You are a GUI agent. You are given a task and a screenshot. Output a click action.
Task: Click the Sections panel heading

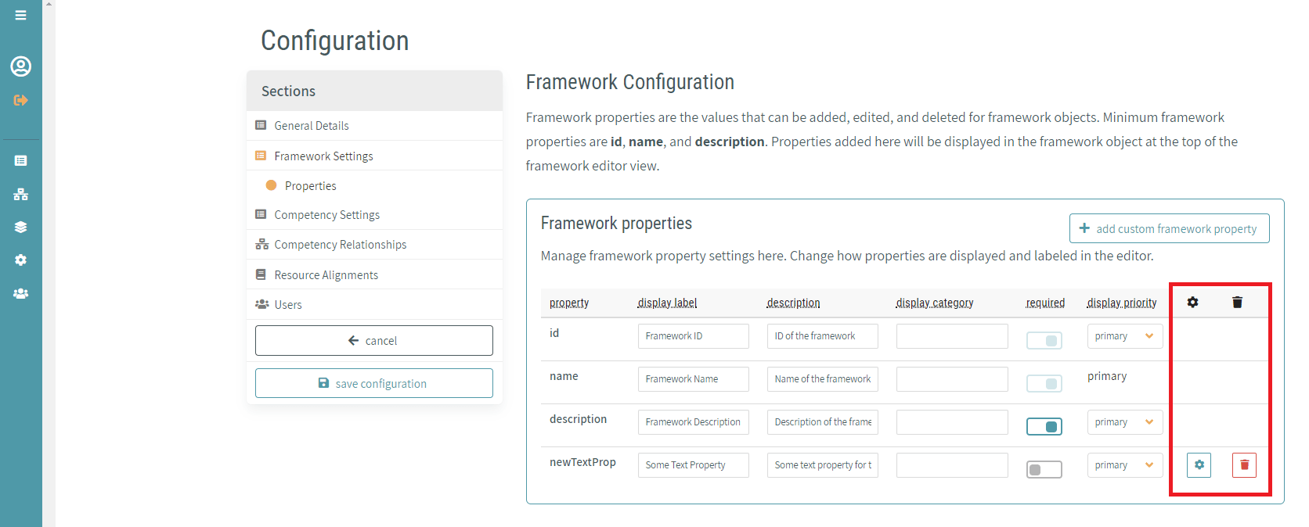[x=288, y=91]
